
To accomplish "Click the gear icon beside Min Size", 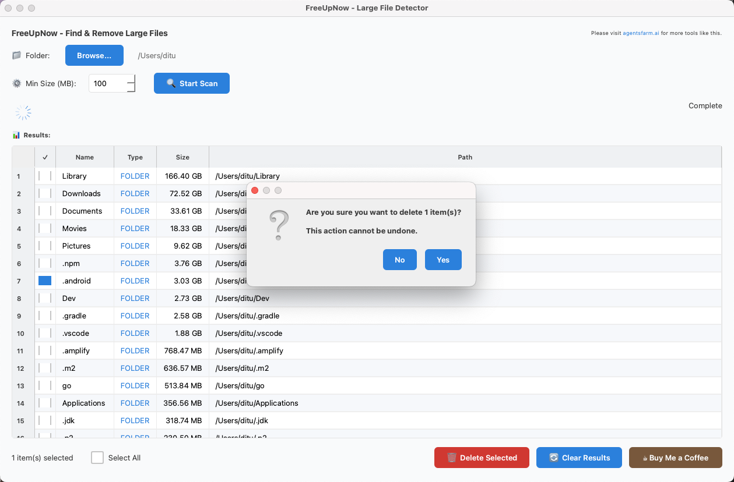I will [16, 83].
